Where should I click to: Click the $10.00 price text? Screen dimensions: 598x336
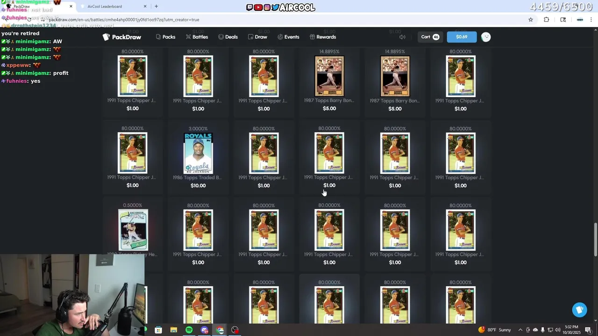(x=198, y=185)
